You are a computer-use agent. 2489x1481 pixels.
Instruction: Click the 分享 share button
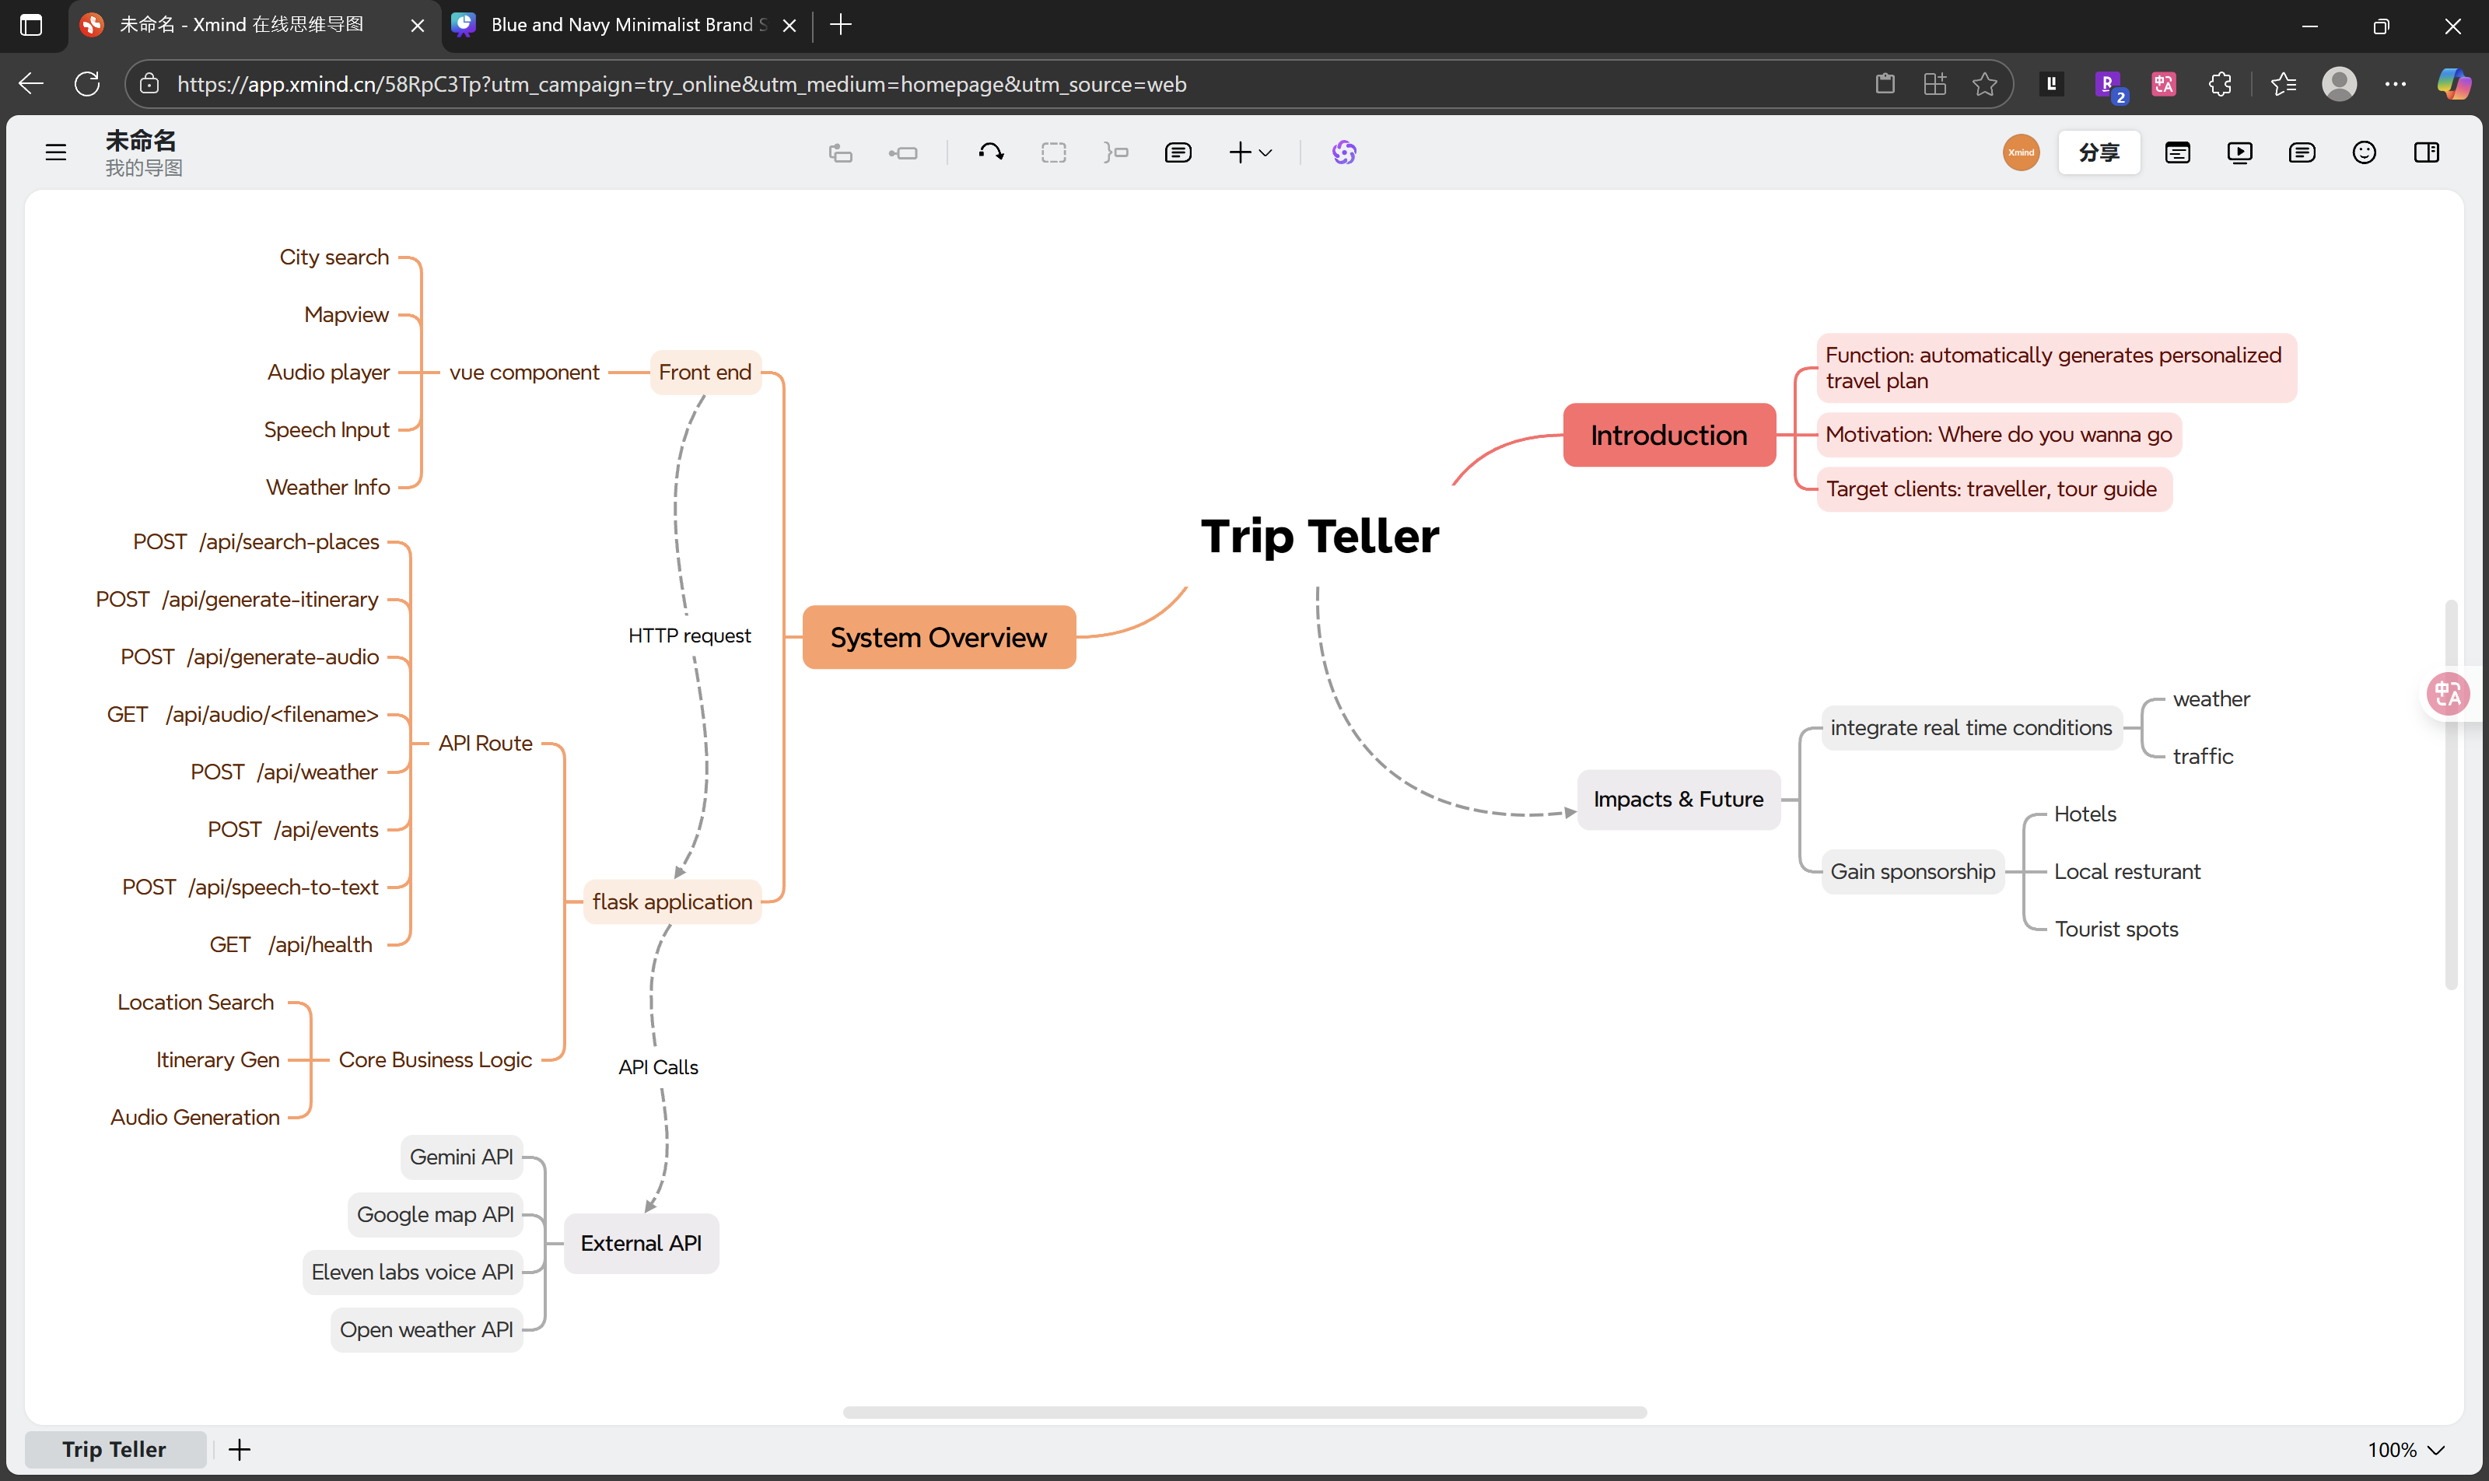[x=2099, y=152]
